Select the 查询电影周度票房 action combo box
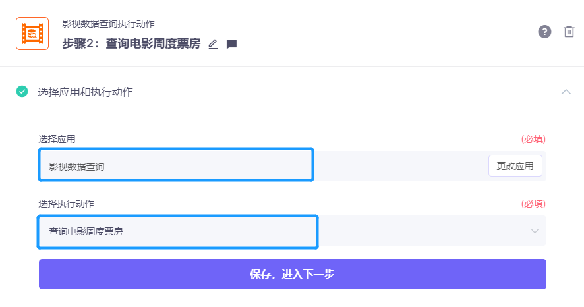Image resolution: width=584 pixels, height=307 pixels. tap(293, 231)
